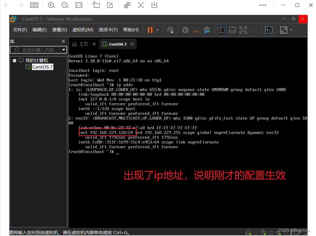Click the Unity mode toolbar icon

click(254, 30)
